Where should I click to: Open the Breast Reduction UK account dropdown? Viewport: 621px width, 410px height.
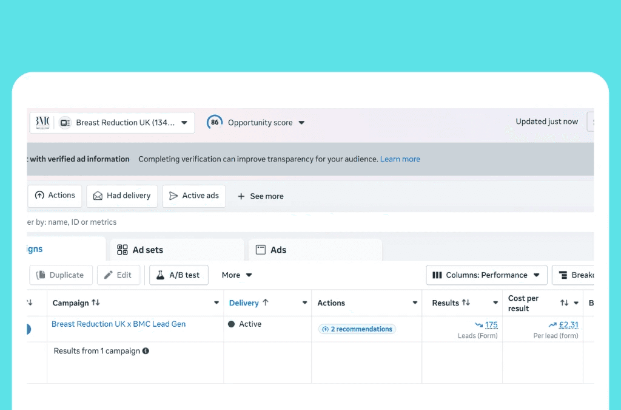click(112, 123)
